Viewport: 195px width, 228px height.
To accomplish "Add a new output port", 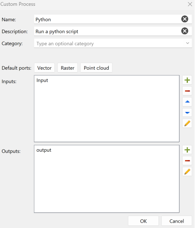I will click(x=187, y=150).
